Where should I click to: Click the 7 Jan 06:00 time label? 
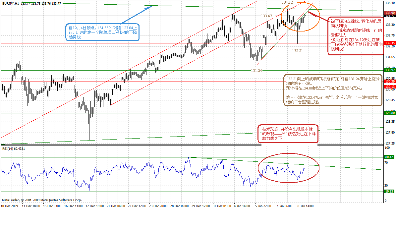coord(284,206)
